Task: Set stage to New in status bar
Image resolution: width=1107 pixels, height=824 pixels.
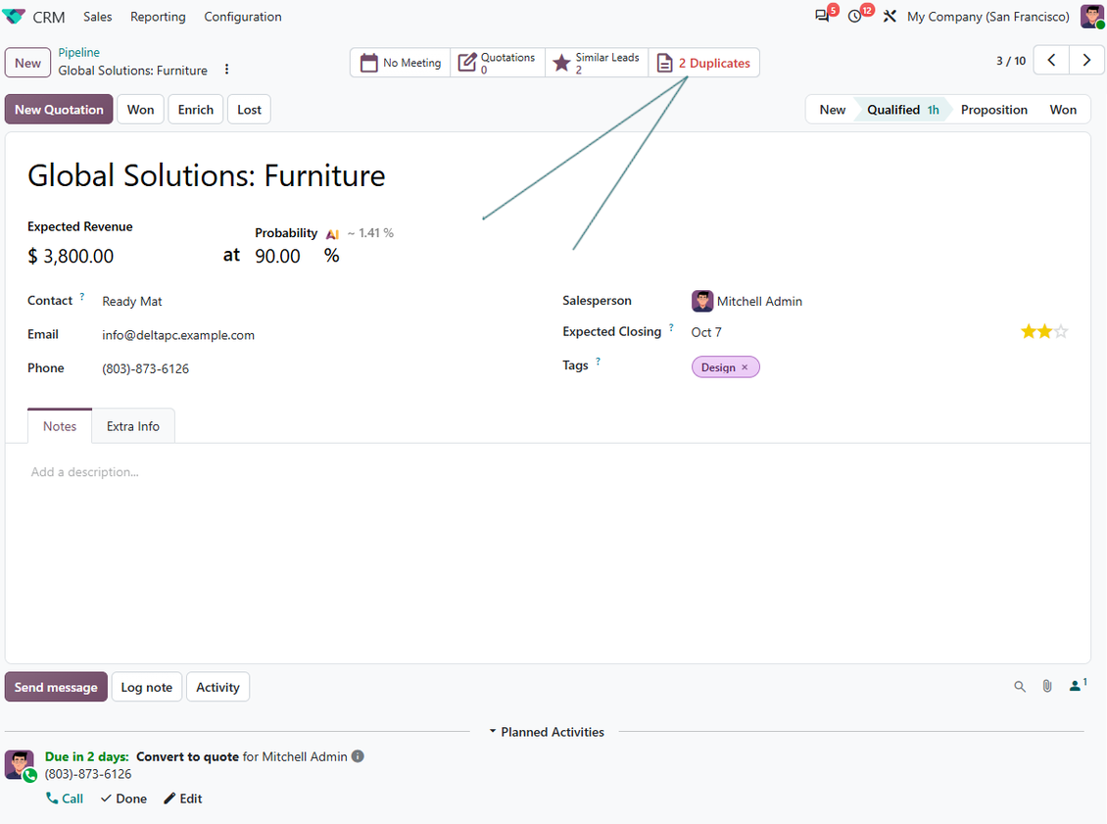Action: coord(833,110)
